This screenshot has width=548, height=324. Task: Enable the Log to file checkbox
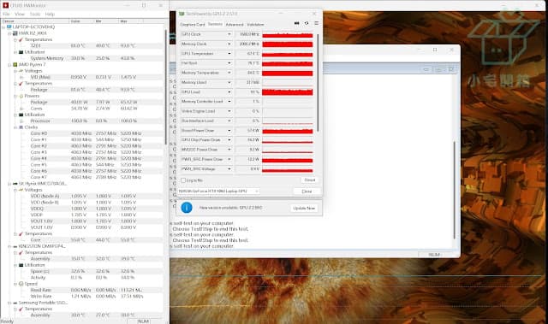[x=183, y=180]
